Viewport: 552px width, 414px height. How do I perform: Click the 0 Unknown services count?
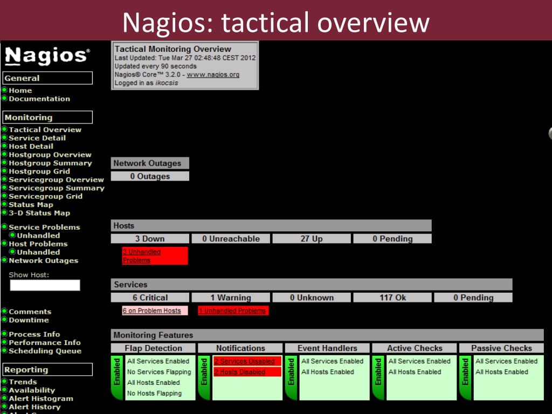(x=312, y=298)
